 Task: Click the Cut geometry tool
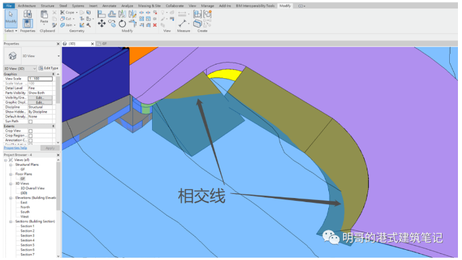click(66, 18)
